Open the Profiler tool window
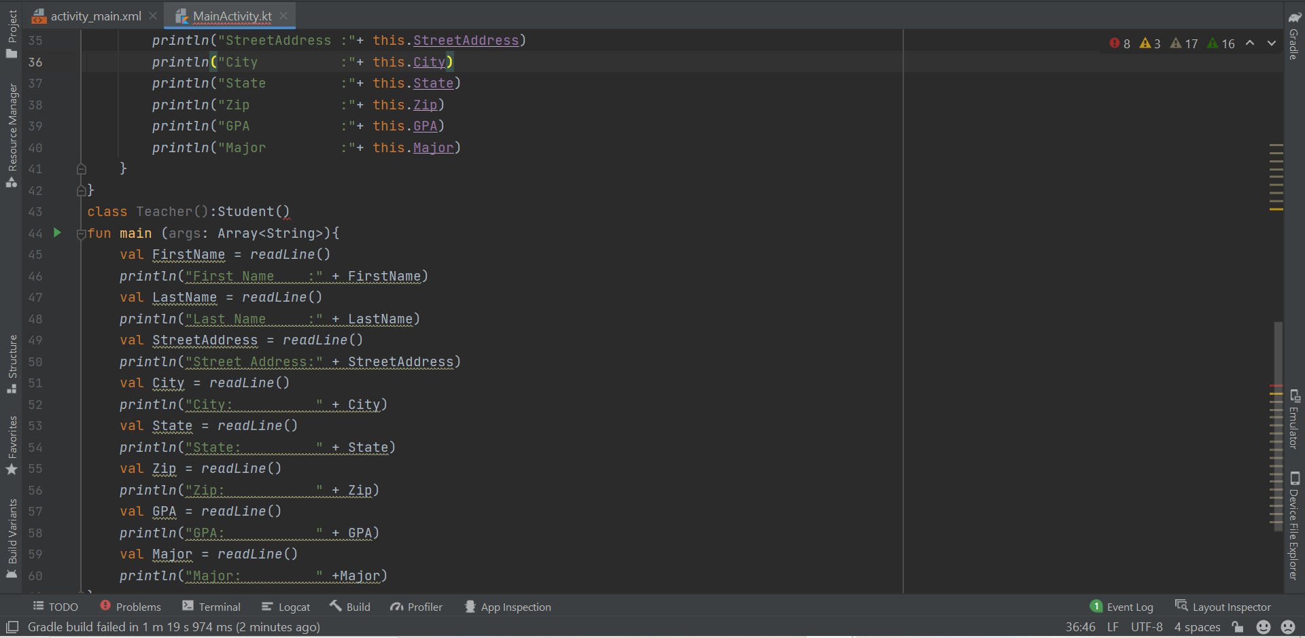The image size is (1305, 638). point(416,607)
